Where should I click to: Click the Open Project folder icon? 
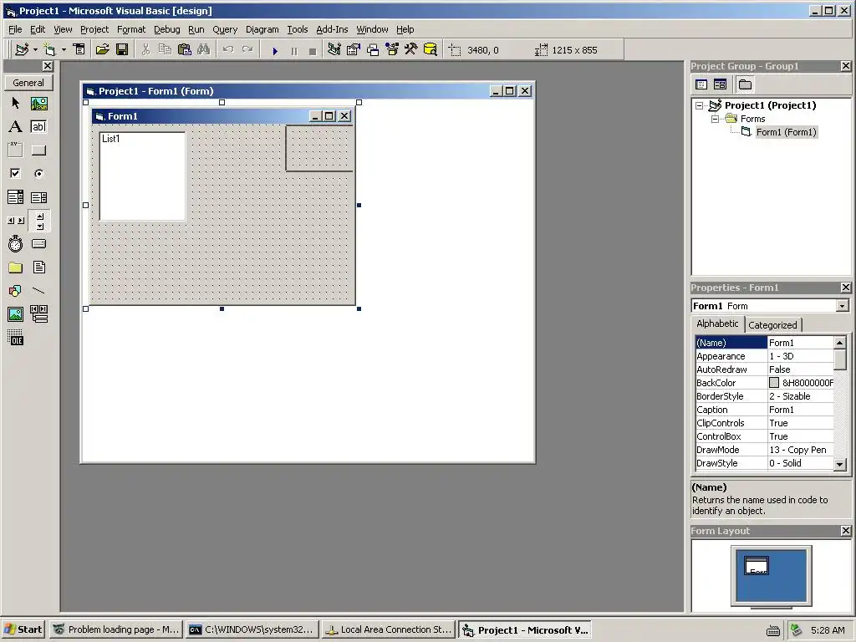tap(102, 49)
